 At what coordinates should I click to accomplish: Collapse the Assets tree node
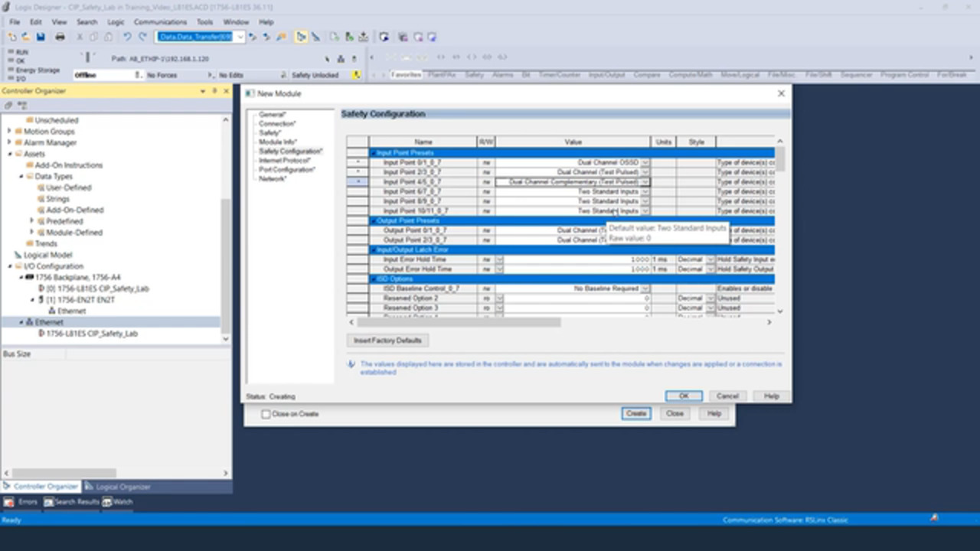[x=8, y=154]
